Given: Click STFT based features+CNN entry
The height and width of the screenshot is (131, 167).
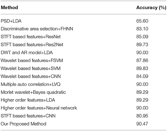Looking at the screenshot, I should pyautogui.click(x=28, y=116).
